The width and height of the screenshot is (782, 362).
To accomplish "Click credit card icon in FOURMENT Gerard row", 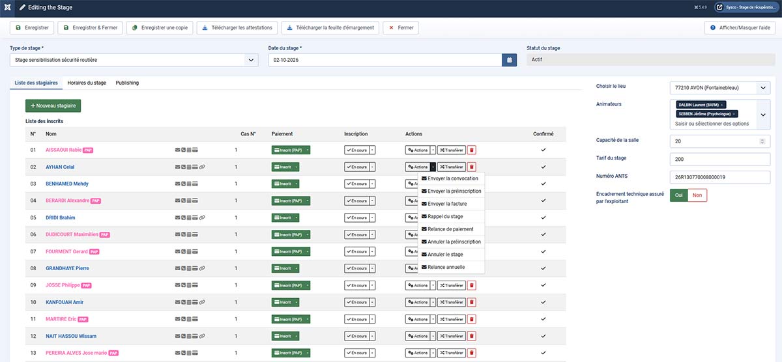I will coord(195,251).
